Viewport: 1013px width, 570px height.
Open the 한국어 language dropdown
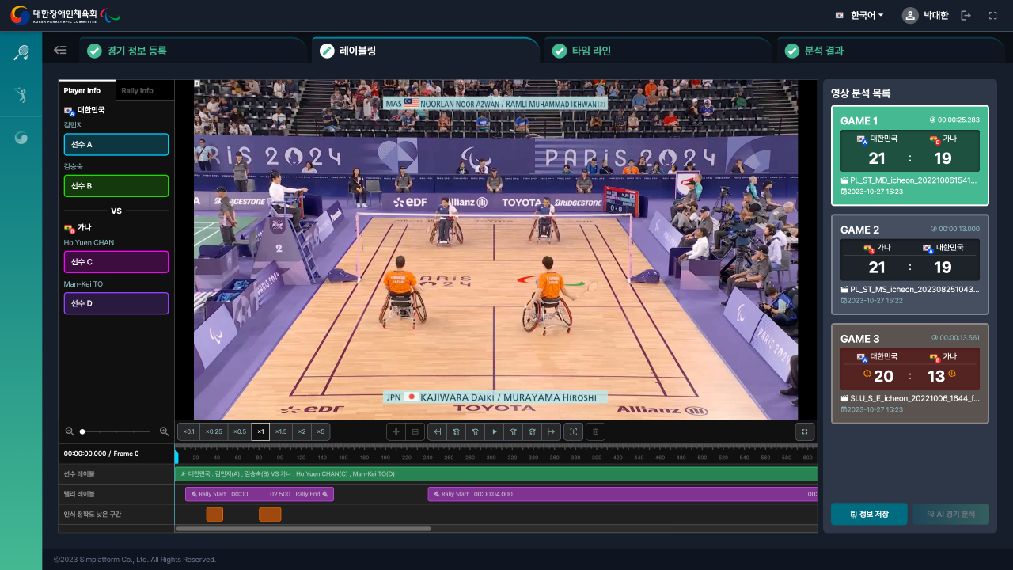(x=860, y=16)
